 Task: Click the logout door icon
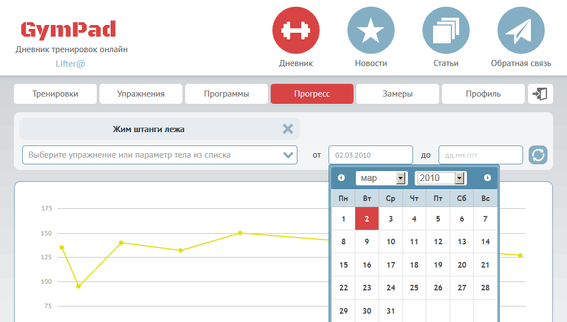(x=540, y=94)
